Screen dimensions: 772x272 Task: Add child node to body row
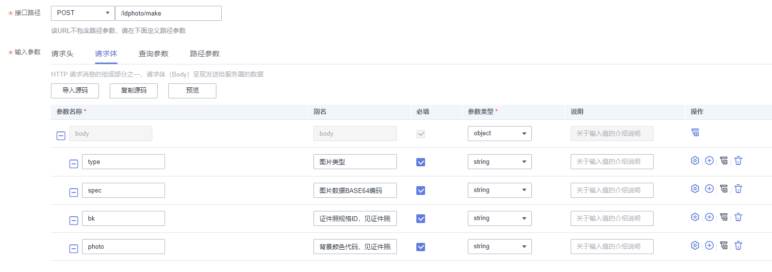[695, 132]
